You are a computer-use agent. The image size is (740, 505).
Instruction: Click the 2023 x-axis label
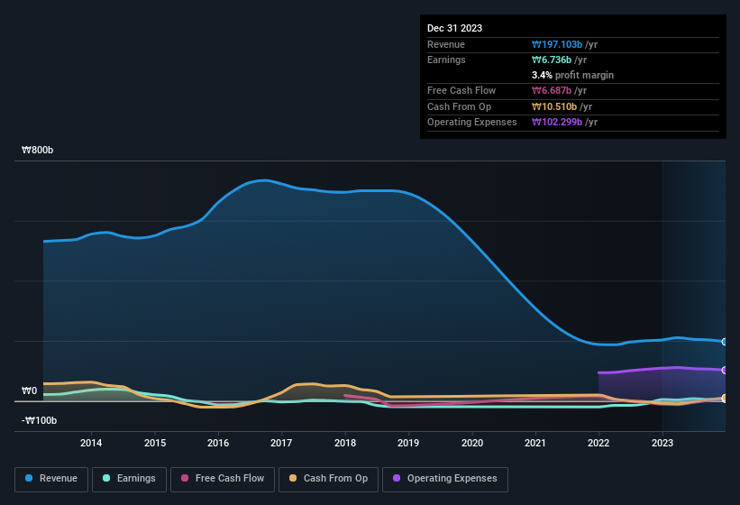click(662, 443)
